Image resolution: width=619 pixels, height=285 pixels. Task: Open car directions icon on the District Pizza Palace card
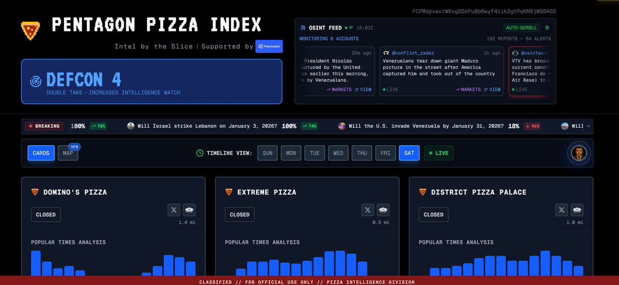pyautogui.click(x=577, y=210)
